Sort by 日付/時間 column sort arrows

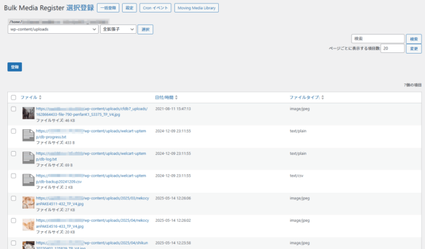pyautogui.click(x=176, y=97)
